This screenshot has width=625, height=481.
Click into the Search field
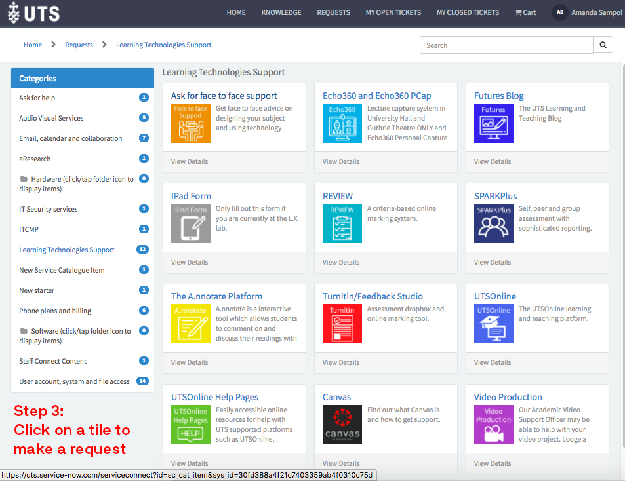pyautogui.click(x=506, y=45)
